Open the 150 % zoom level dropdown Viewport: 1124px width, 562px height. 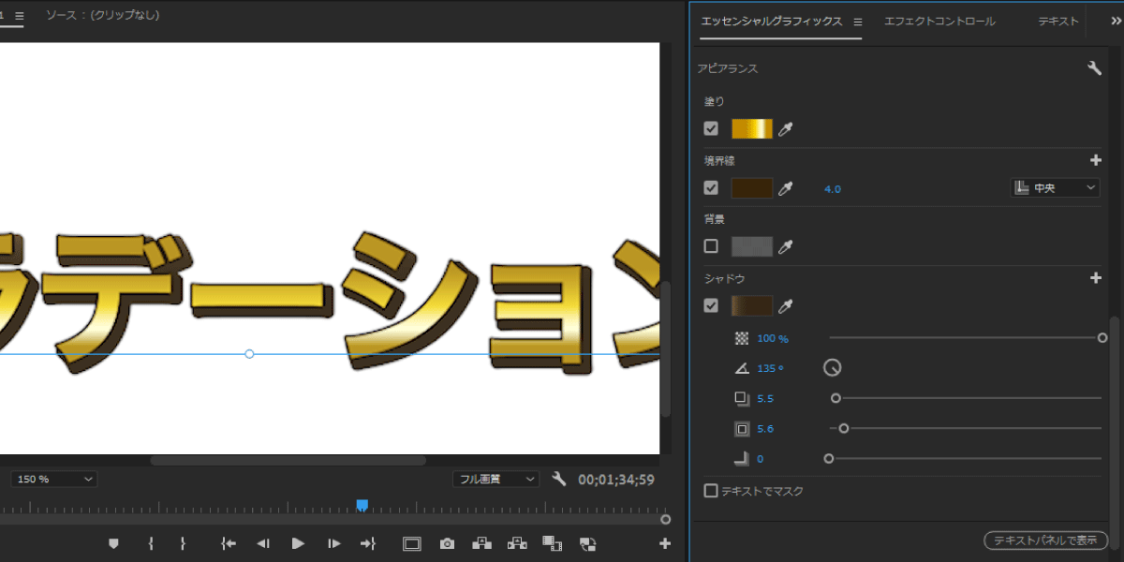click(53, 479)
